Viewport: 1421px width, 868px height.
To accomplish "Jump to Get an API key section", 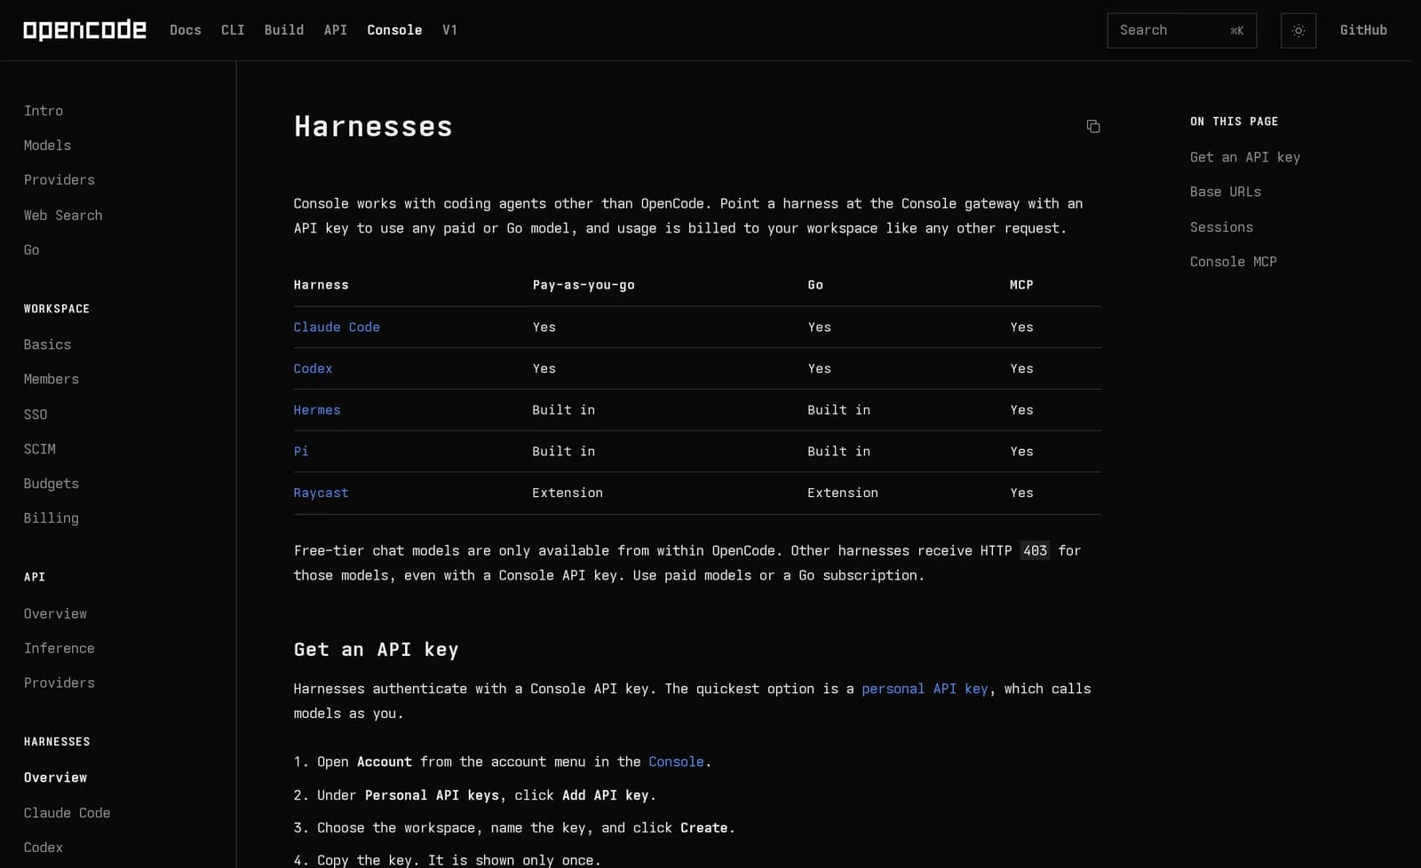I will [1245, 157].
